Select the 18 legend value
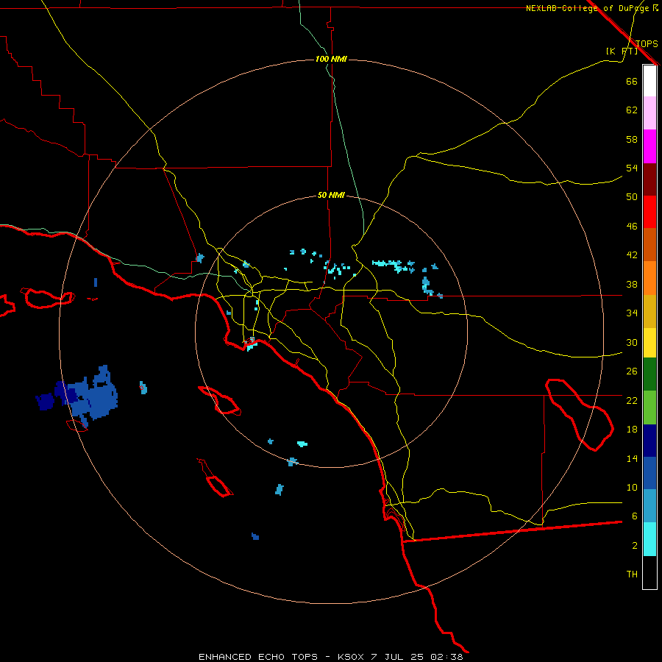The height and width of the screenshot is (662, 662). point(632,430)
